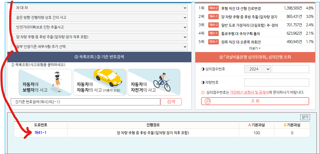The height and width of the screenshot is (154, 320).
Task: Click the magnifier icon in 조회 button
Action: point(208,101)
